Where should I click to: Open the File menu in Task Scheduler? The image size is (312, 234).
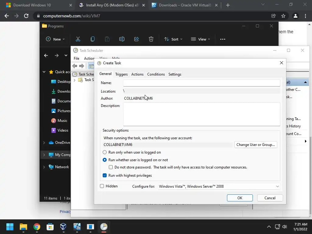pos(76,58)
